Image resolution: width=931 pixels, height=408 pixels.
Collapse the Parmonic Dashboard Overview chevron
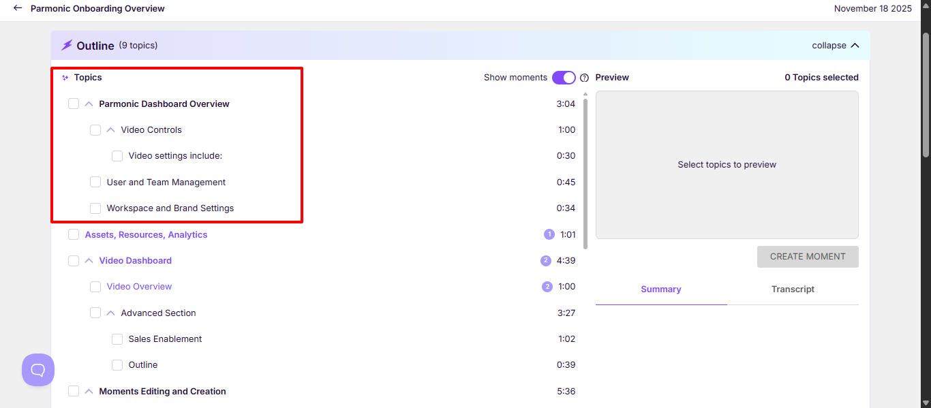point(89,104)
